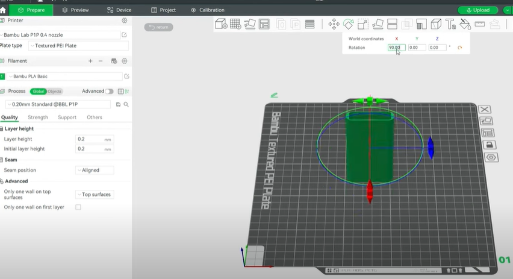Remove plate objects with X icon
The image size is (513, 279).
pos(485,110)
